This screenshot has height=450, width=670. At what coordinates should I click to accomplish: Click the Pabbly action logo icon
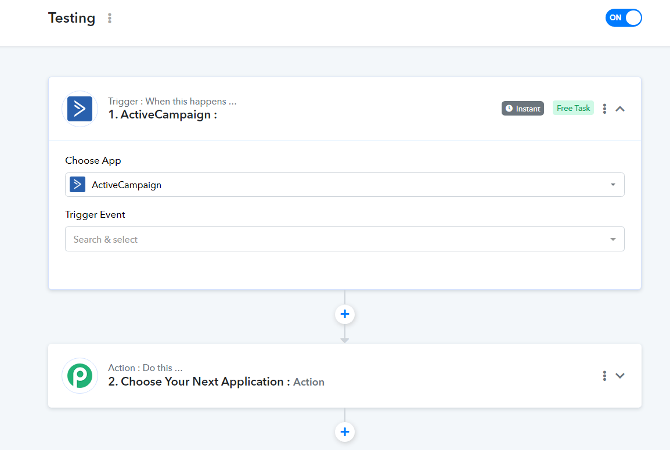click(80, 376)
